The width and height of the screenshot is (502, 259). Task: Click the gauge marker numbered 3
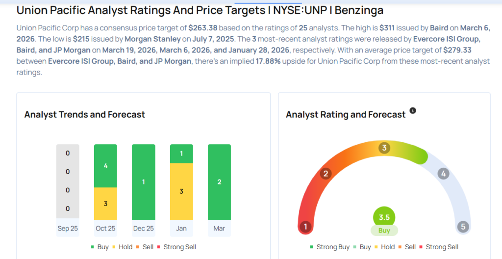[x=385, y=148]
